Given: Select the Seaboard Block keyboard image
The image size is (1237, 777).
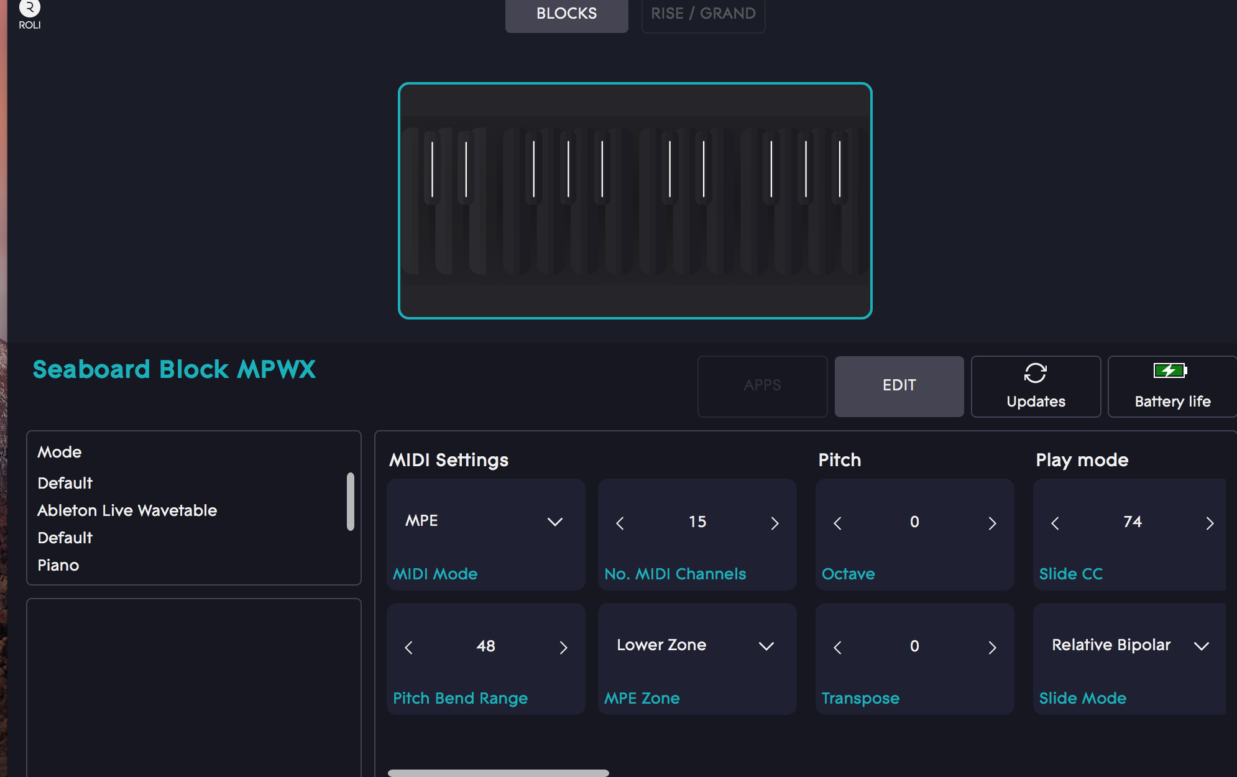Looking at the screenshot, I should coord(635,201).
